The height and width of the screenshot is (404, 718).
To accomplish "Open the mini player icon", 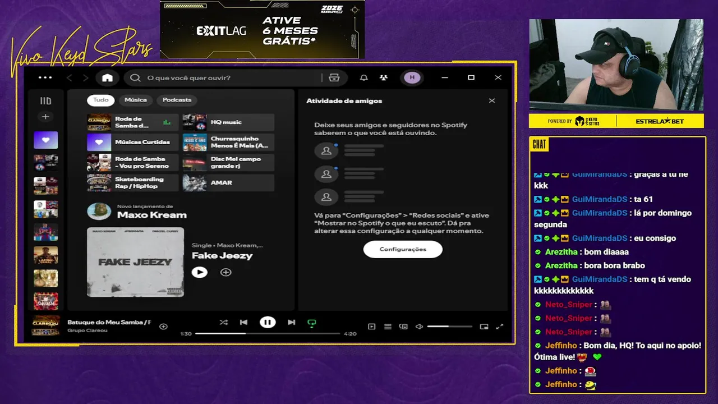I will tap(484, 327).
